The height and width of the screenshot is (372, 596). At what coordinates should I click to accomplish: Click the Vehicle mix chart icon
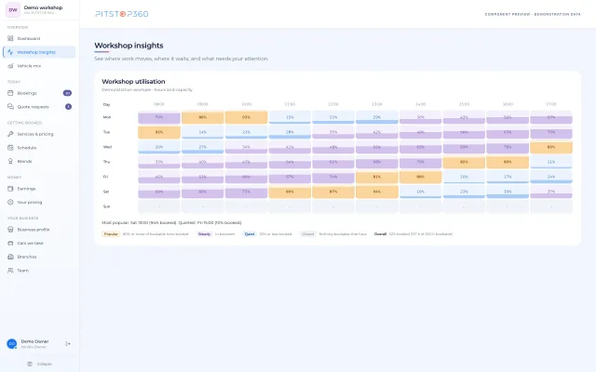pyautogui.click(x=10, y=66)
